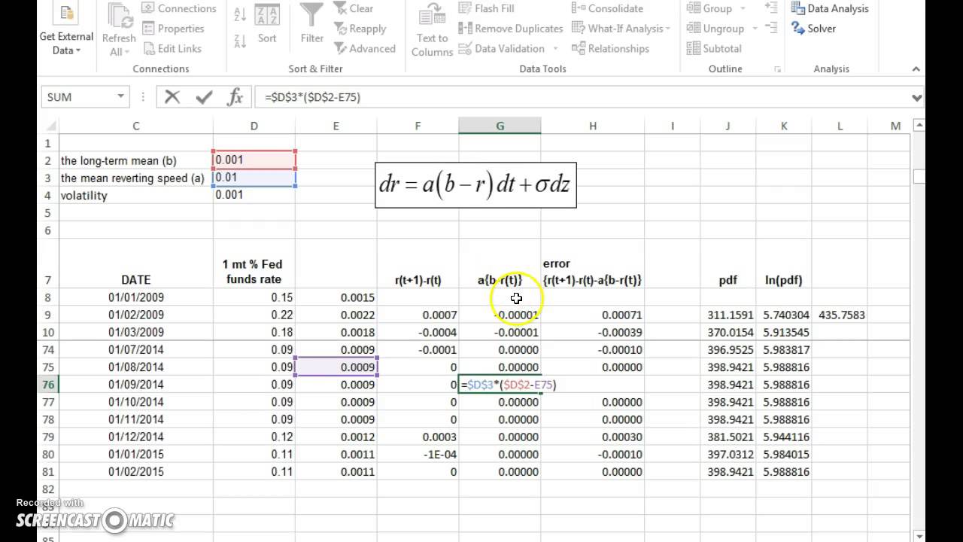Click the Edit Links command
963x542 pixels.
point(171,48)
